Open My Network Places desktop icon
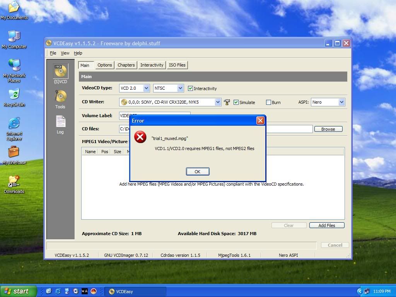The height and width of the screenshot is (297, 396). [x=14, y=71]
